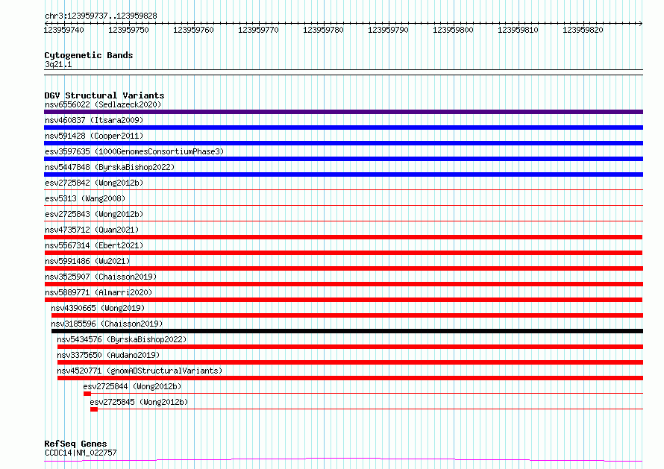Click ruler position 123959780
Viewport: 664px width, 469px height.
click(323, 30)
